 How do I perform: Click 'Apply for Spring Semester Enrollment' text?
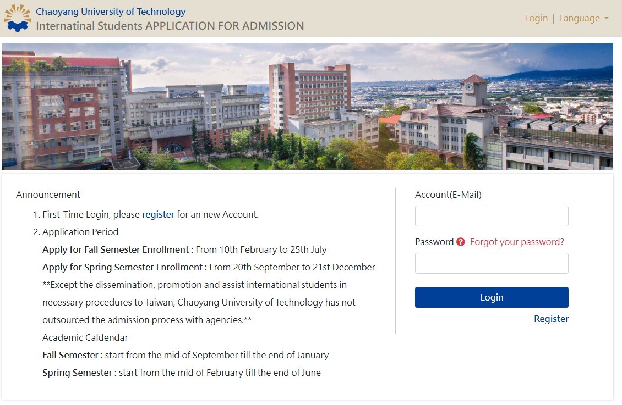coord(124,267)
